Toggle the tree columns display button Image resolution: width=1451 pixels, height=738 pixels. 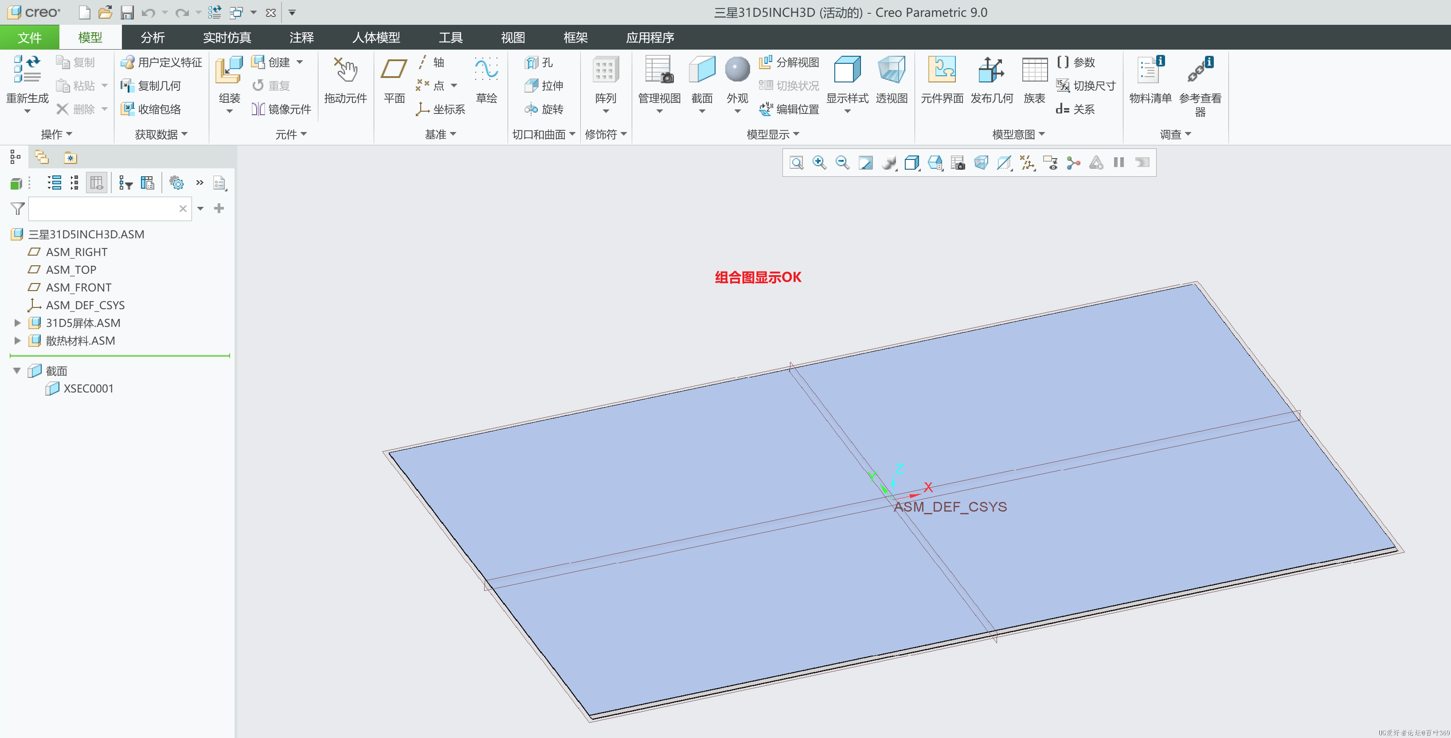point(96,183)
